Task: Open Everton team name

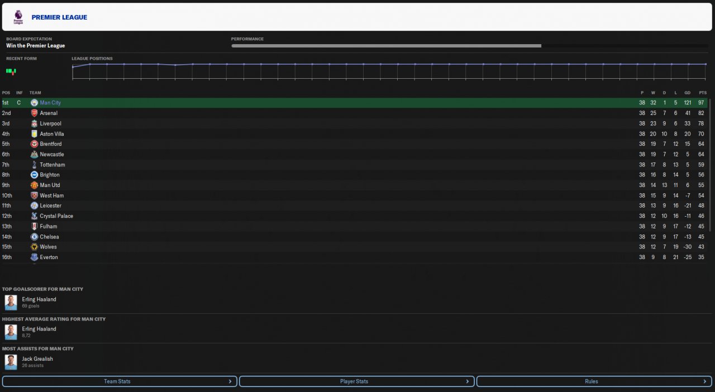Action: (x=49, y=257)
